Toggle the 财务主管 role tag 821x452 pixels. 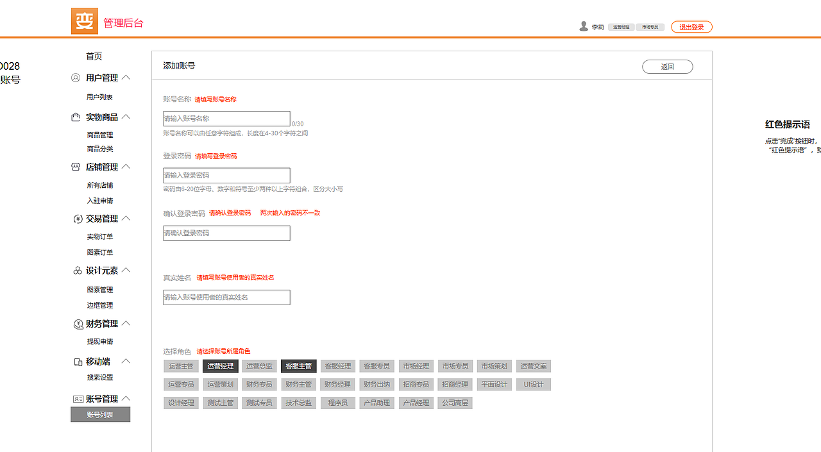[299, 385]
